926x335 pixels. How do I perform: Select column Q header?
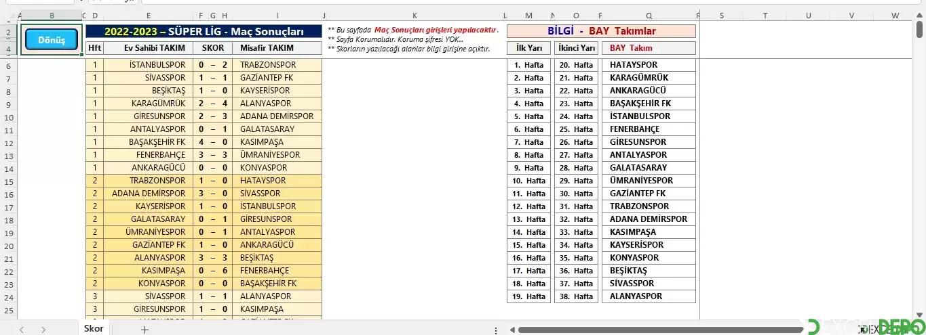(649, 15)
